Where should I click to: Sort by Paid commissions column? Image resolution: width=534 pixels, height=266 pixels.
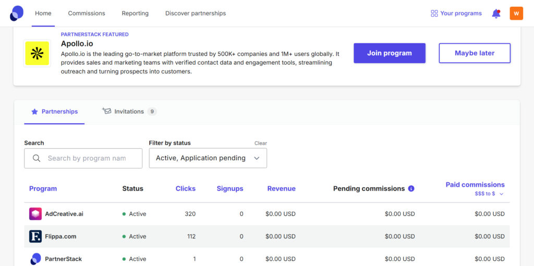tap(475, 185)
